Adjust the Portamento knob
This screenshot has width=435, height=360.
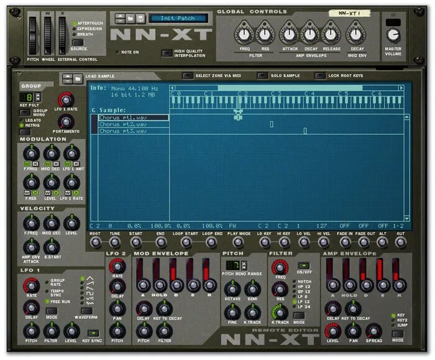point(66,122)
